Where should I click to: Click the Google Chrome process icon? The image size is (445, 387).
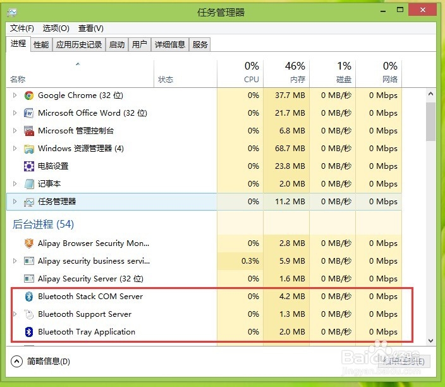(29, 95)
